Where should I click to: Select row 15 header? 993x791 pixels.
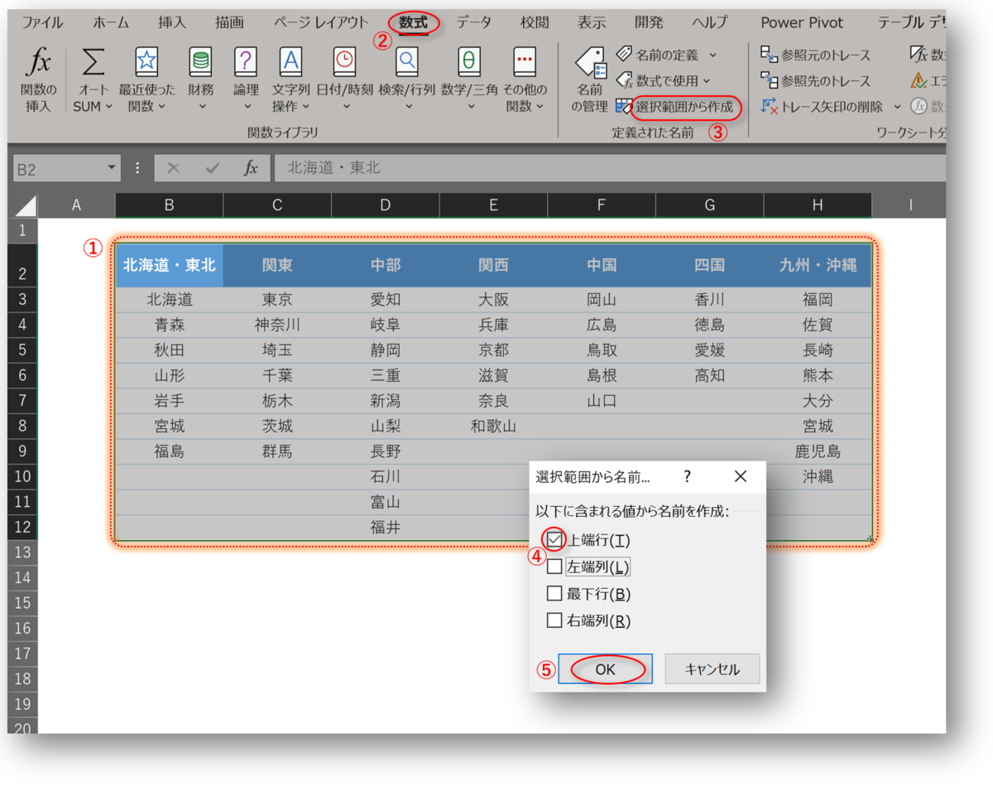click(22, 603)
